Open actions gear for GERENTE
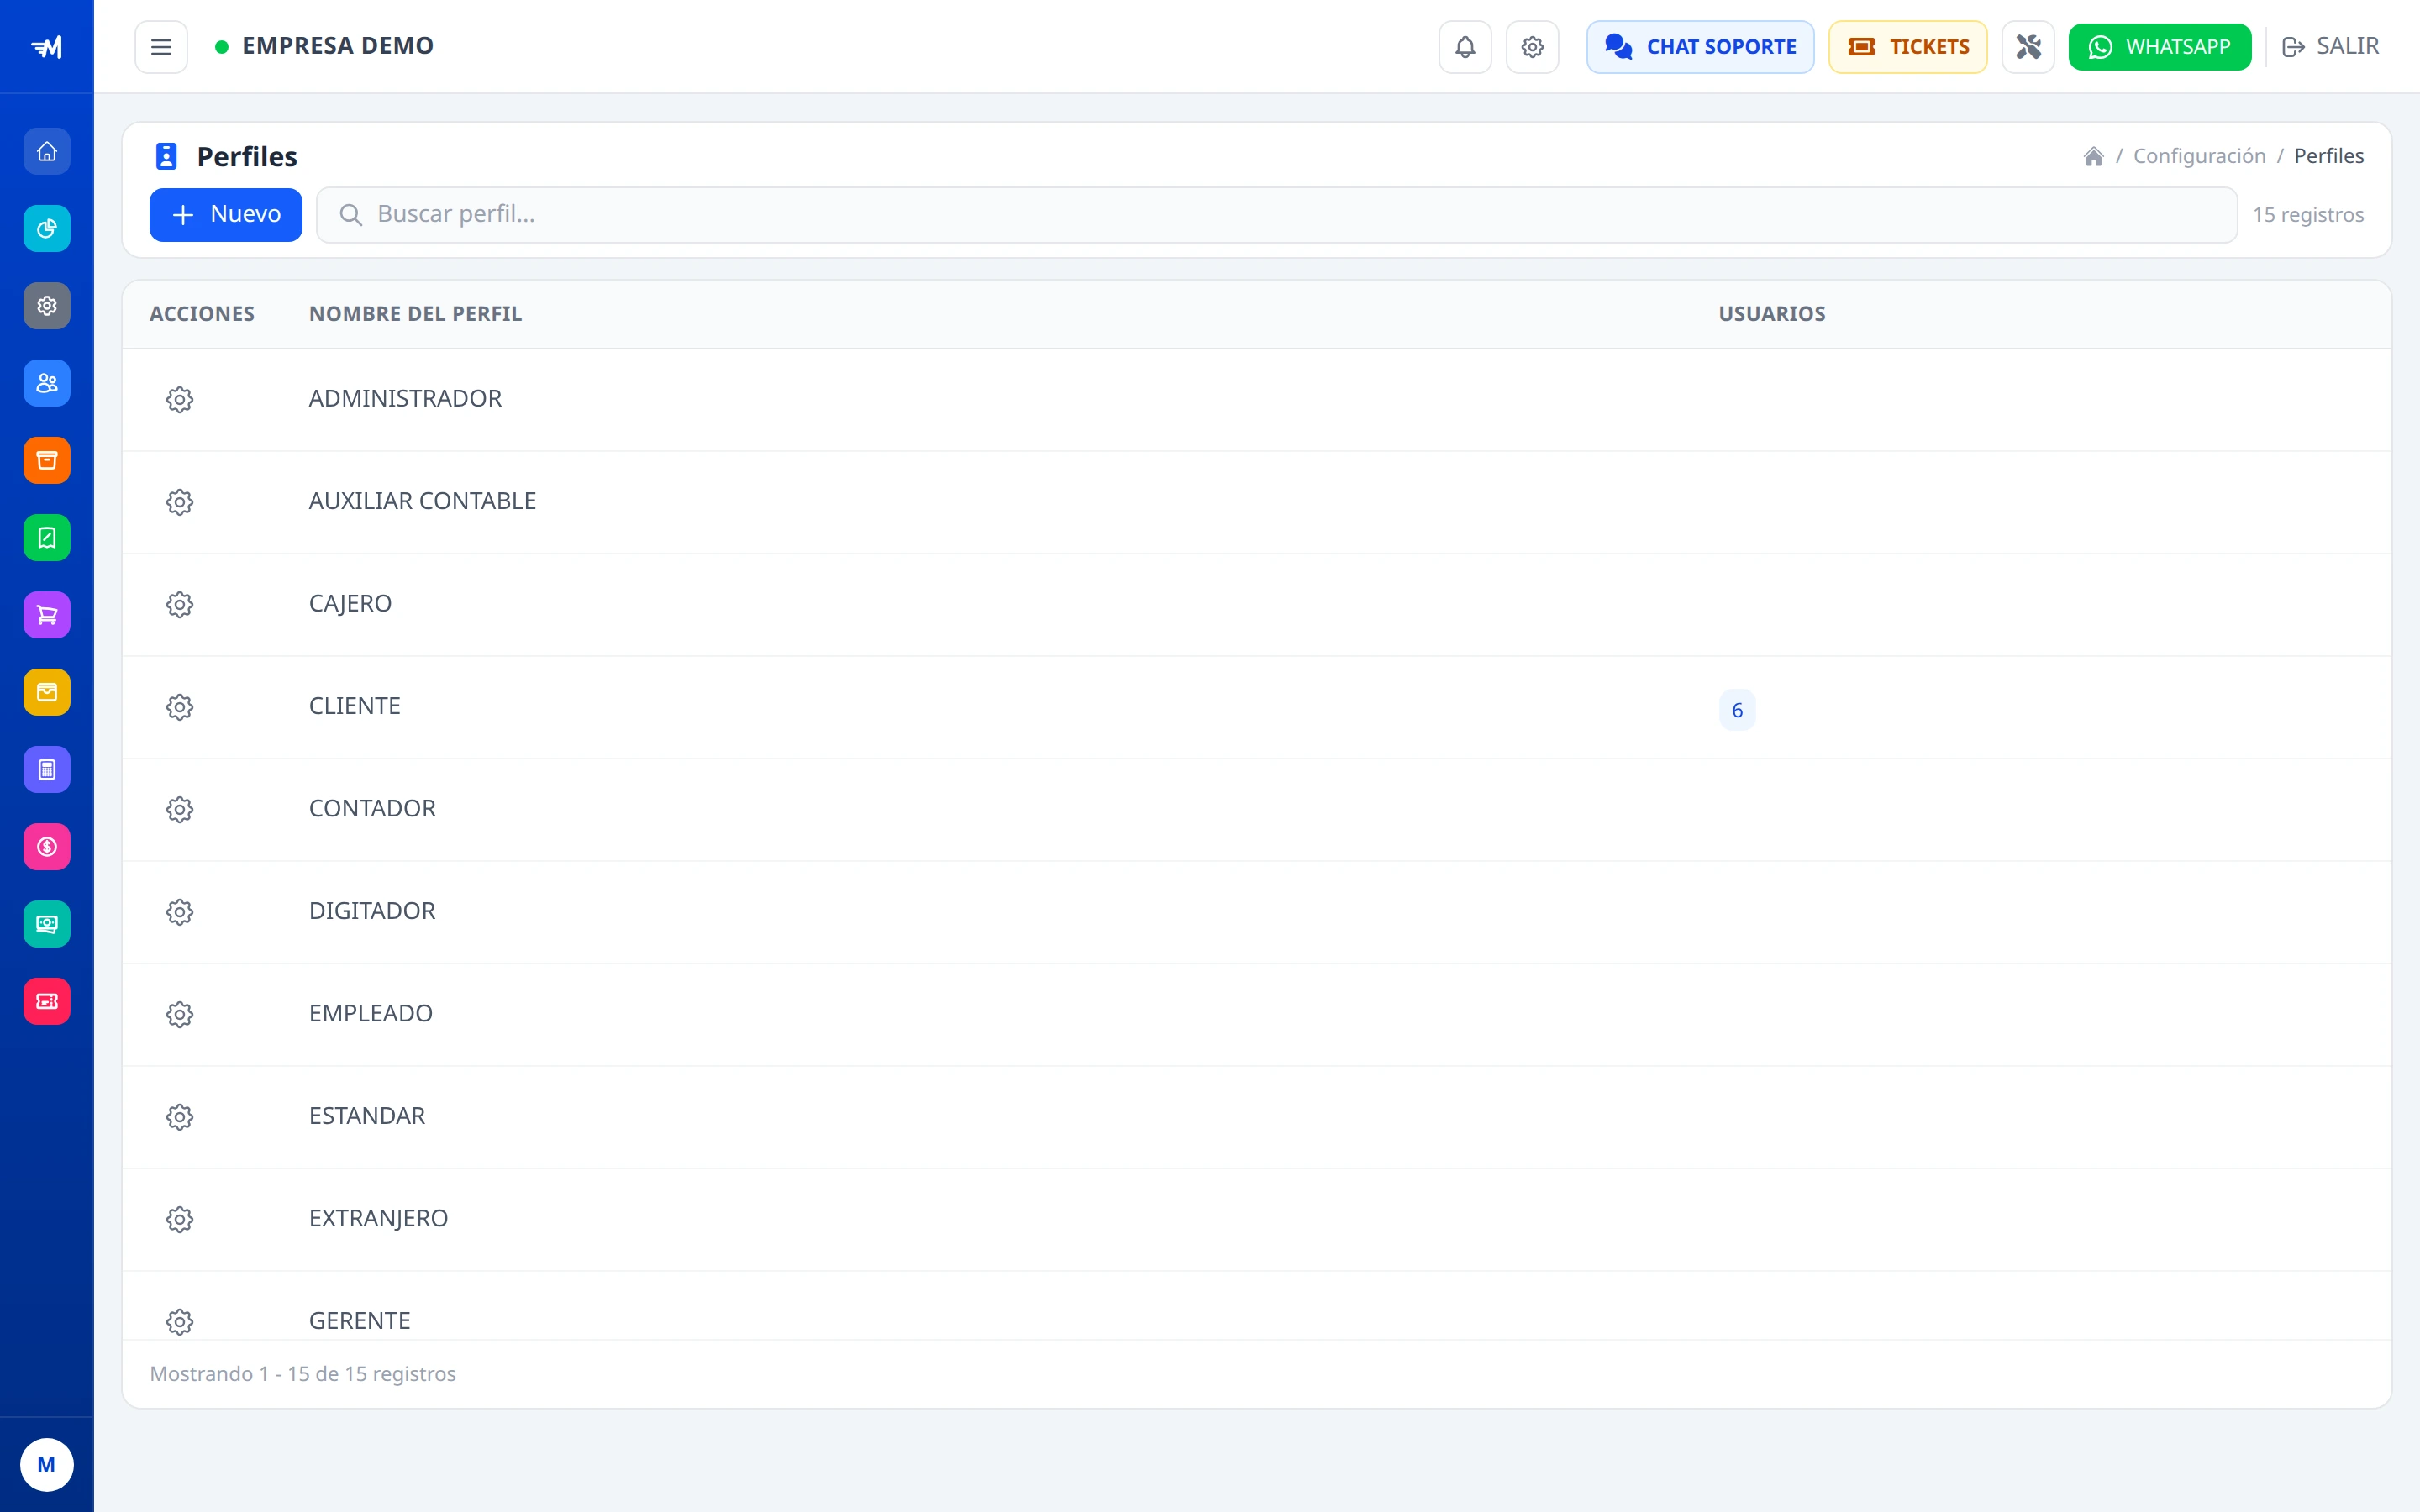Image resolution: width=2420 pixels, height=1512 pixels. tap(180, 1322)
